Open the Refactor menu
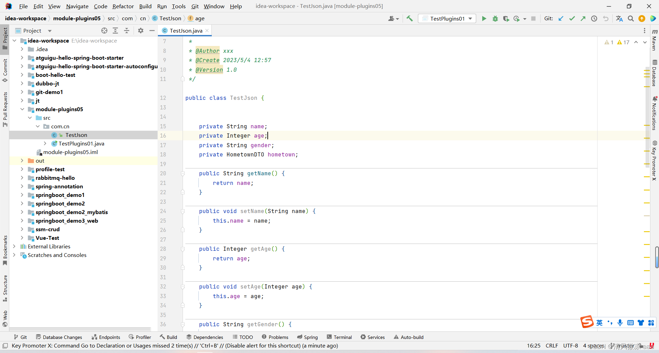This screenshot has height=353, width=659. pyautogui.click(x=123, y=6)
